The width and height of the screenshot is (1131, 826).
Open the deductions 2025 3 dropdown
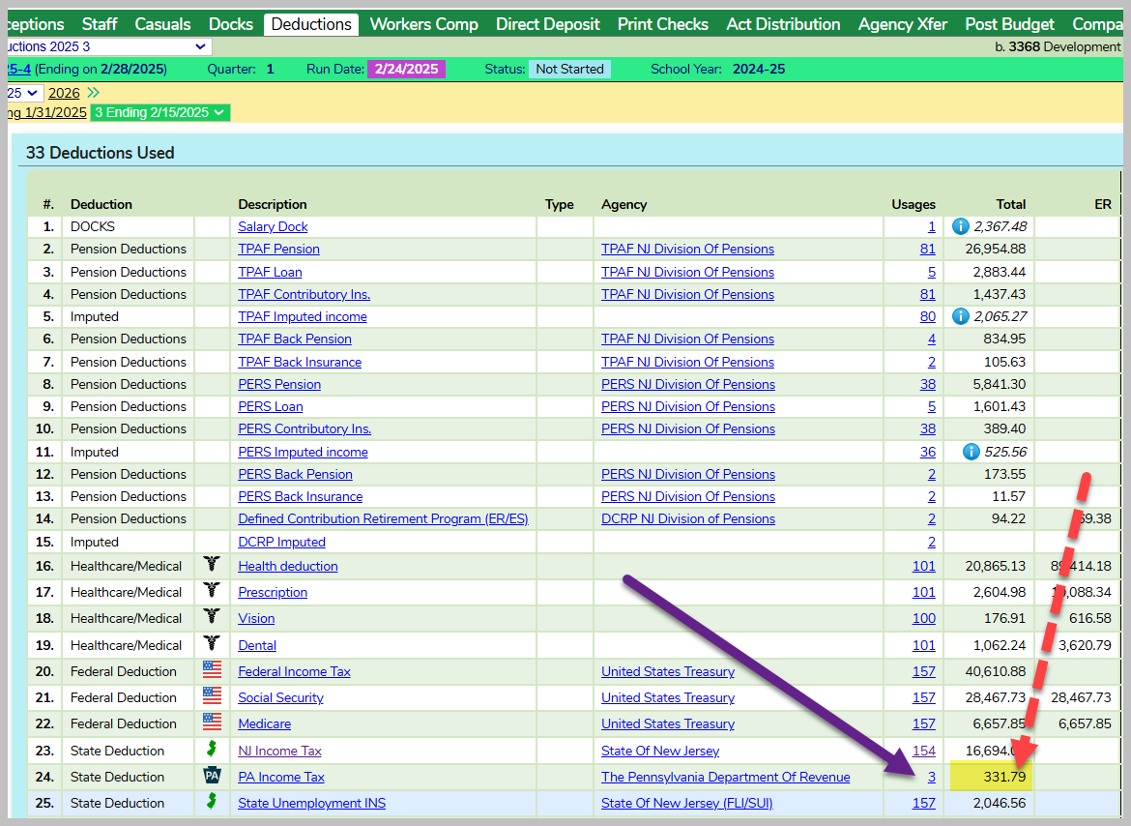109,46
